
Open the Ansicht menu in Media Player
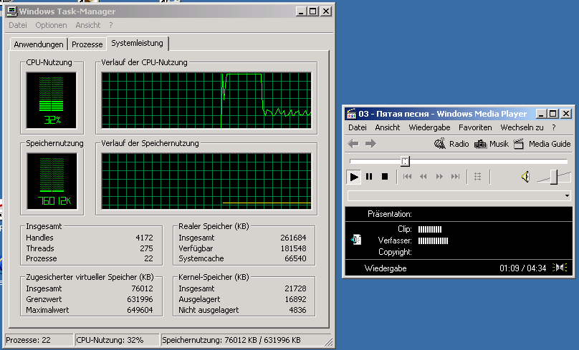point(388,127)
